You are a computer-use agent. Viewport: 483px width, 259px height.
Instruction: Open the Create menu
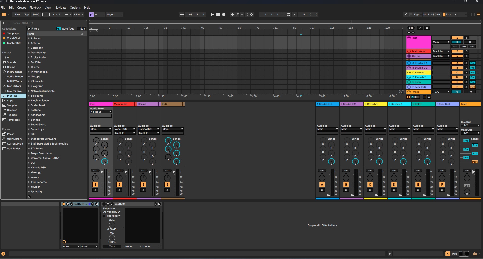click(x=21, y=8)
